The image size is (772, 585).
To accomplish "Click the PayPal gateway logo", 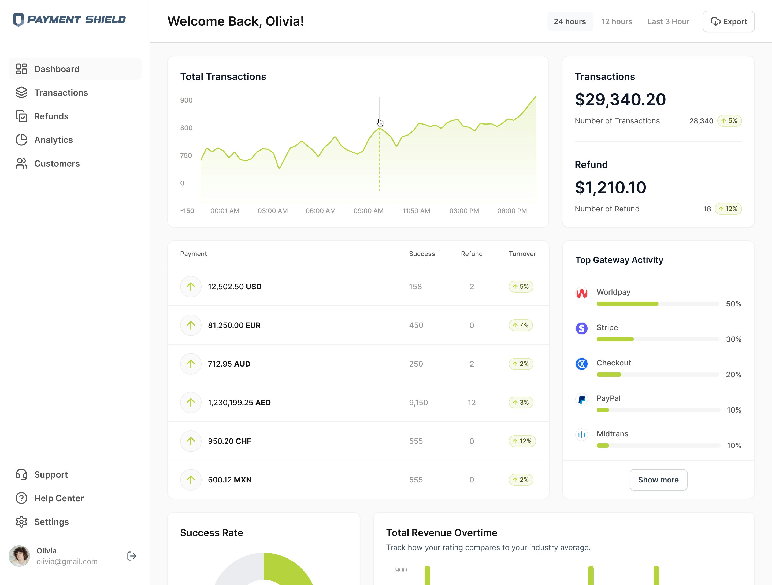I will pos(581,399).
